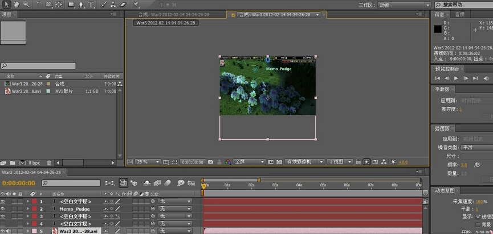Open parent dropdown for Memo_Pudge layer

(175, 208)
